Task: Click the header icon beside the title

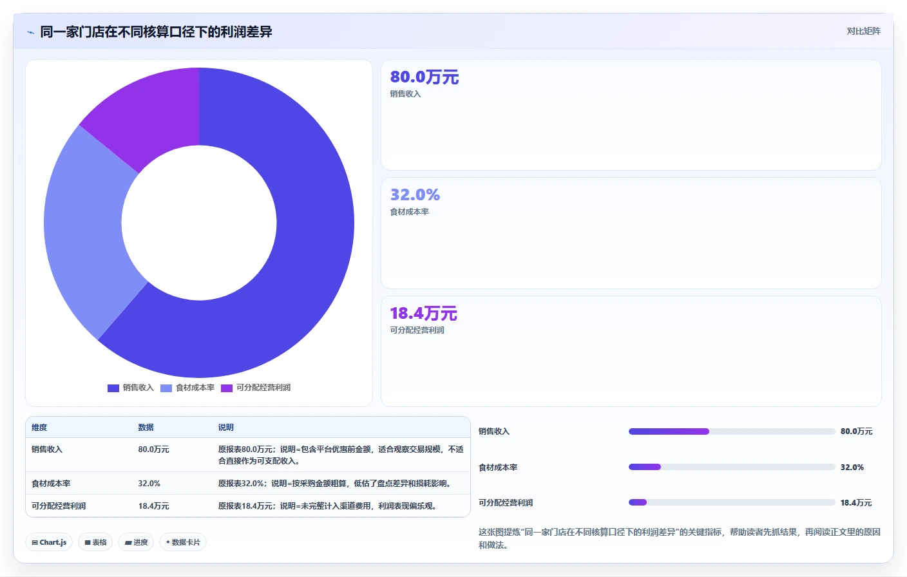Action: click(30, 32)
